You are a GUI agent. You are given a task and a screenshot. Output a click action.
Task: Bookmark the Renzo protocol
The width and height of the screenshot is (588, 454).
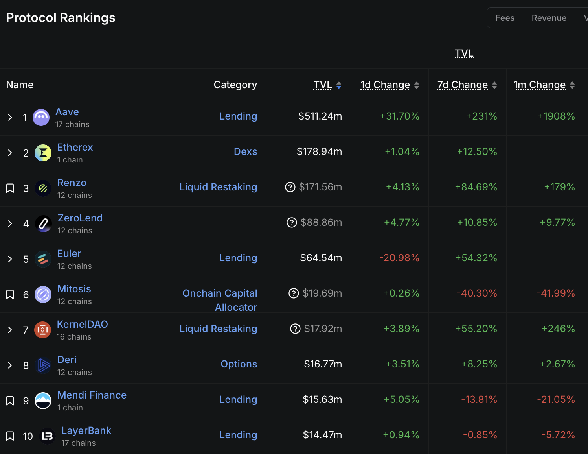pyautogui.click(x=10, y=188)
